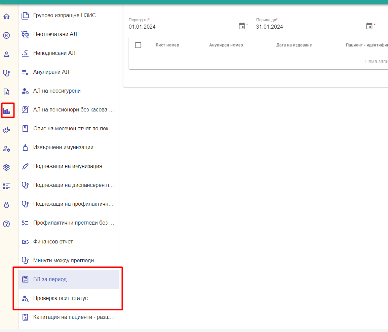Open the help question mark icon
Image resolution: width=388 pixels, height=332 pixels.
pyautogui.click(x=6, y=224)
